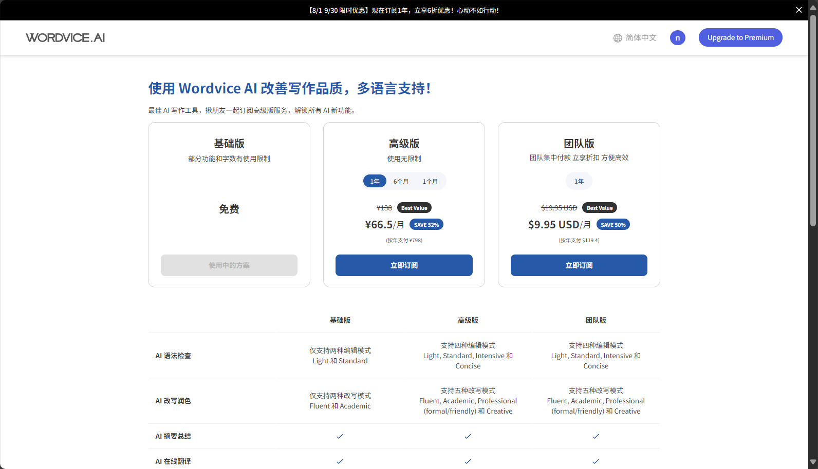Viewport: 818px width, 469px height.
Task: Click the 使用无限制 subtitle
Action: 404,159
